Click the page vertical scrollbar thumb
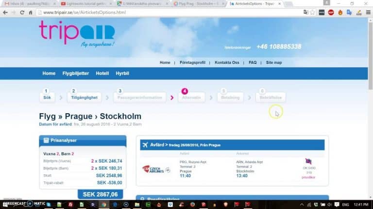The image size is (373, 209). (x=371, y=56)
